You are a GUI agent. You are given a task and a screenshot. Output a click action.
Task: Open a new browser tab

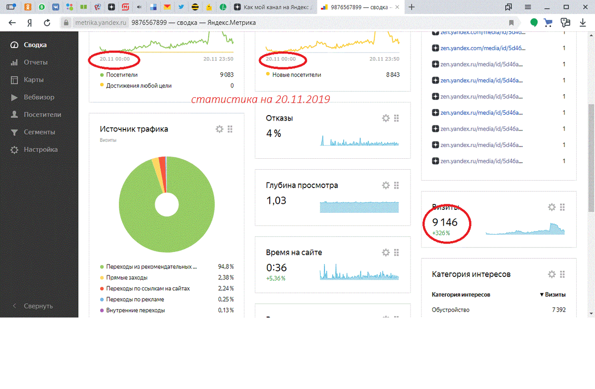[x=411, y=7]
